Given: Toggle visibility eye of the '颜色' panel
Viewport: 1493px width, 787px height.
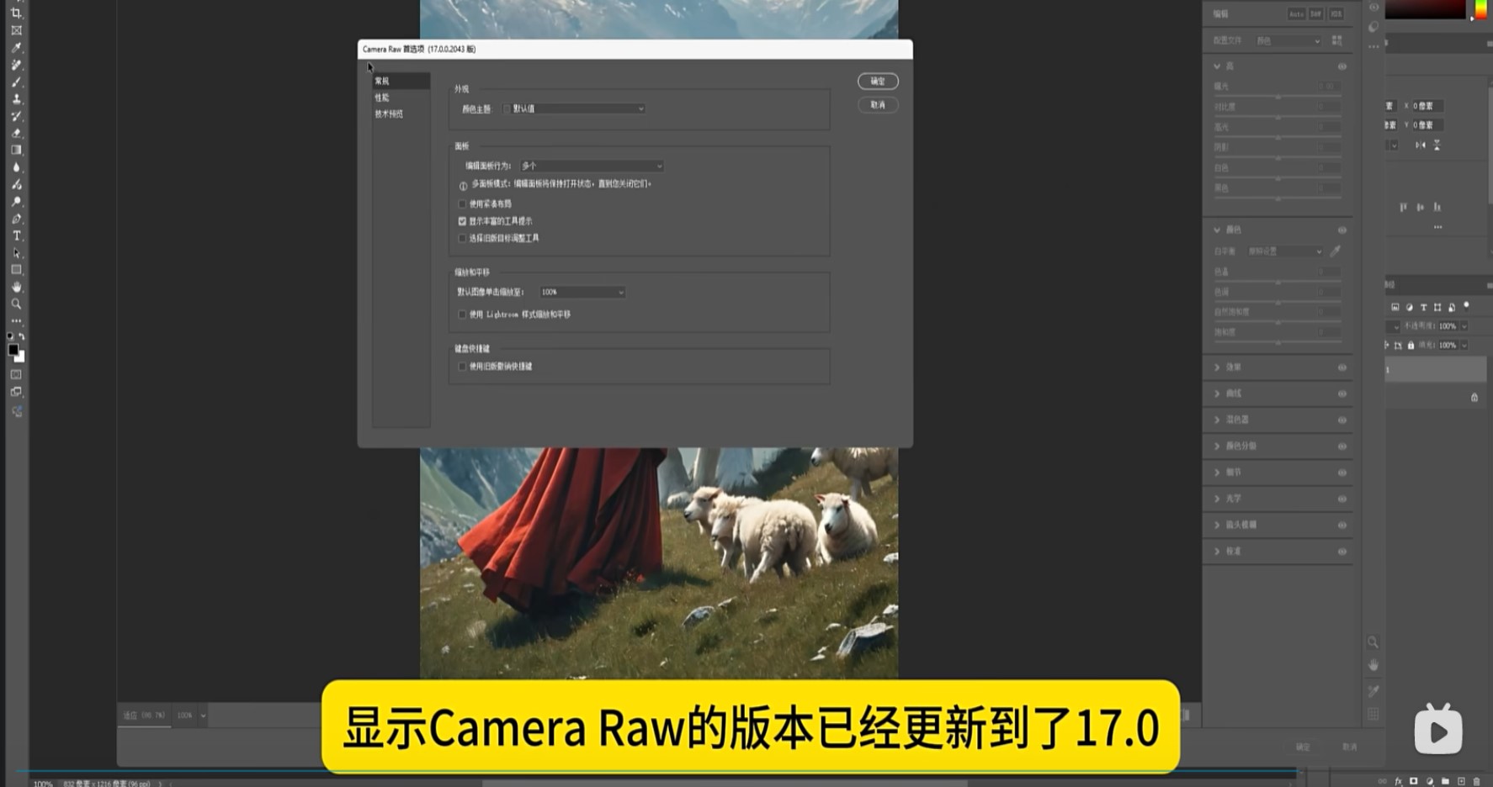Looking at the screenshot, I should point(1342,230).
